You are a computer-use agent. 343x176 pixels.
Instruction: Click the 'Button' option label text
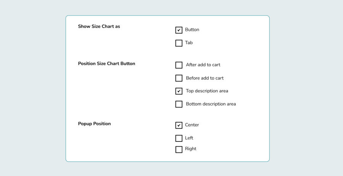tap(192, 30)
